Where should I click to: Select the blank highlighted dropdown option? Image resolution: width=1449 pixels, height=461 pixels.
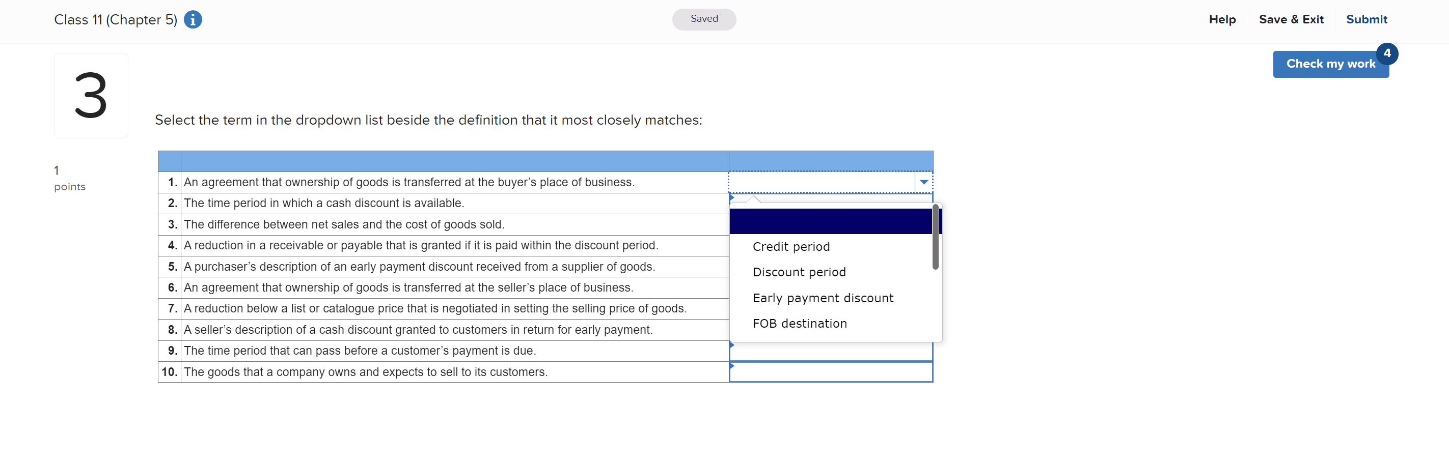pos(831,221)
